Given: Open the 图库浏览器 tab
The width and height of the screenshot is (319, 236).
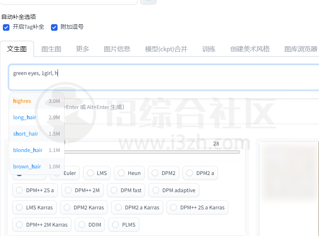Looking at the screenshot, I should [x=301, y=49].
